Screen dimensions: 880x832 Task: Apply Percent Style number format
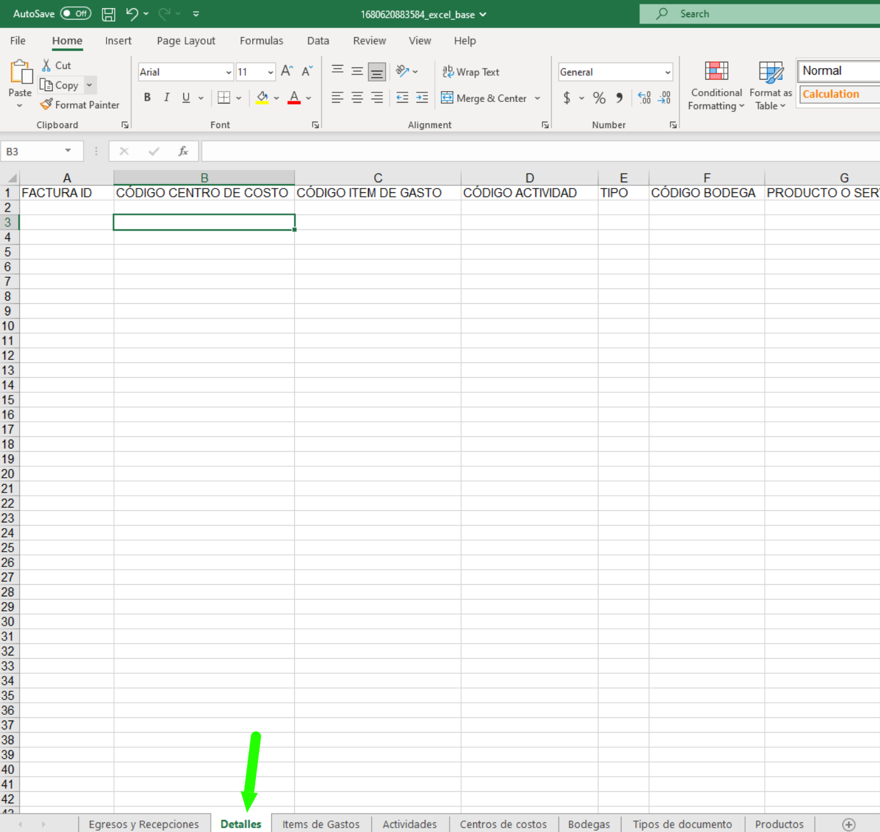[599, 98]
